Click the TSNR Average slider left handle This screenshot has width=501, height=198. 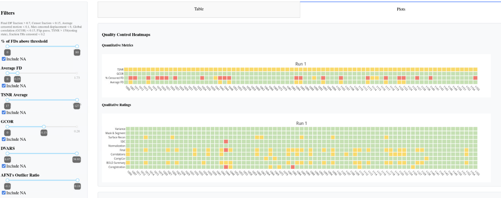7,100
